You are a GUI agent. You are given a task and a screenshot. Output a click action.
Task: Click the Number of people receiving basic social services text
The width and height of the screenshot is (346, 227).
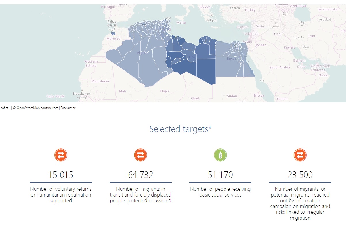[x=220, y=192]
